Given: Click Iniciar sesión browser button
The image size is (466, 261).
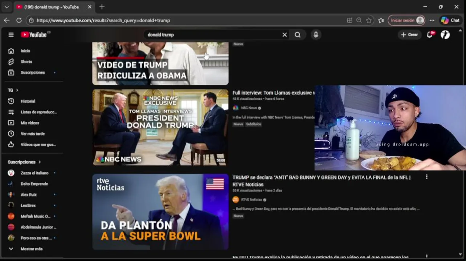Looking at the screenshot, I should [406, 21].
